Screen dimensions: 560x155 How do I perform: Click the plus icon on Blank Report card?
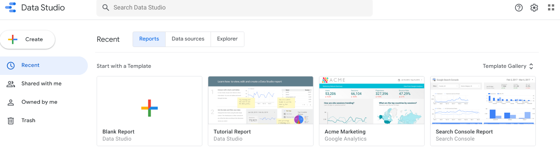click(149, 108)
